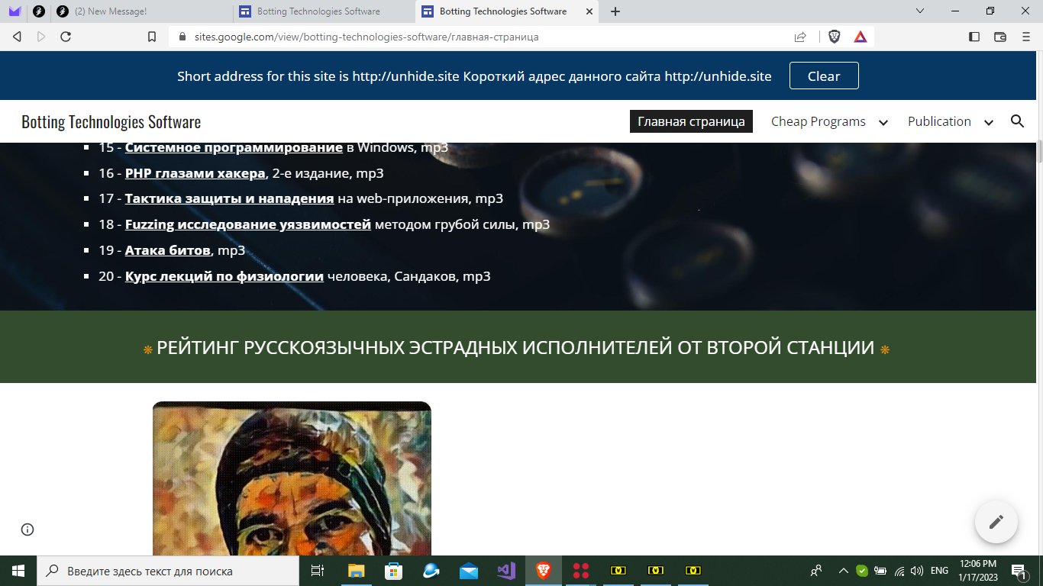Click the page vertical scrollbar thumb
This screenshot has height=586, width=1043.
pyautogui.click(x=1039, y=152)
